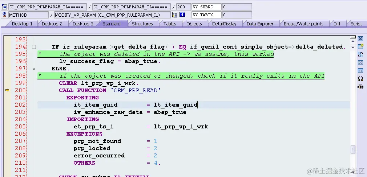Viewport: 367px width, 177px height.
Task: Click the EXCEPTIONS keyword on line 206
Action: (84, 134)
